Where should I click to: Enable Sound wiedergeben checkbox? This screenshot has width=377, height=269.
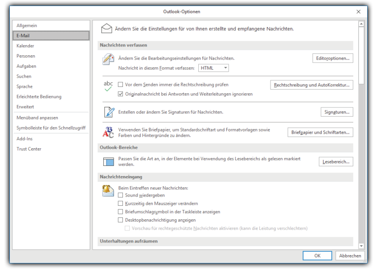[x=121, y=195]
